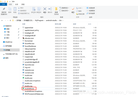The image size is (138, 97).
Task: Switch to the Home ribbon tab
Action: (x=10, y=4)
